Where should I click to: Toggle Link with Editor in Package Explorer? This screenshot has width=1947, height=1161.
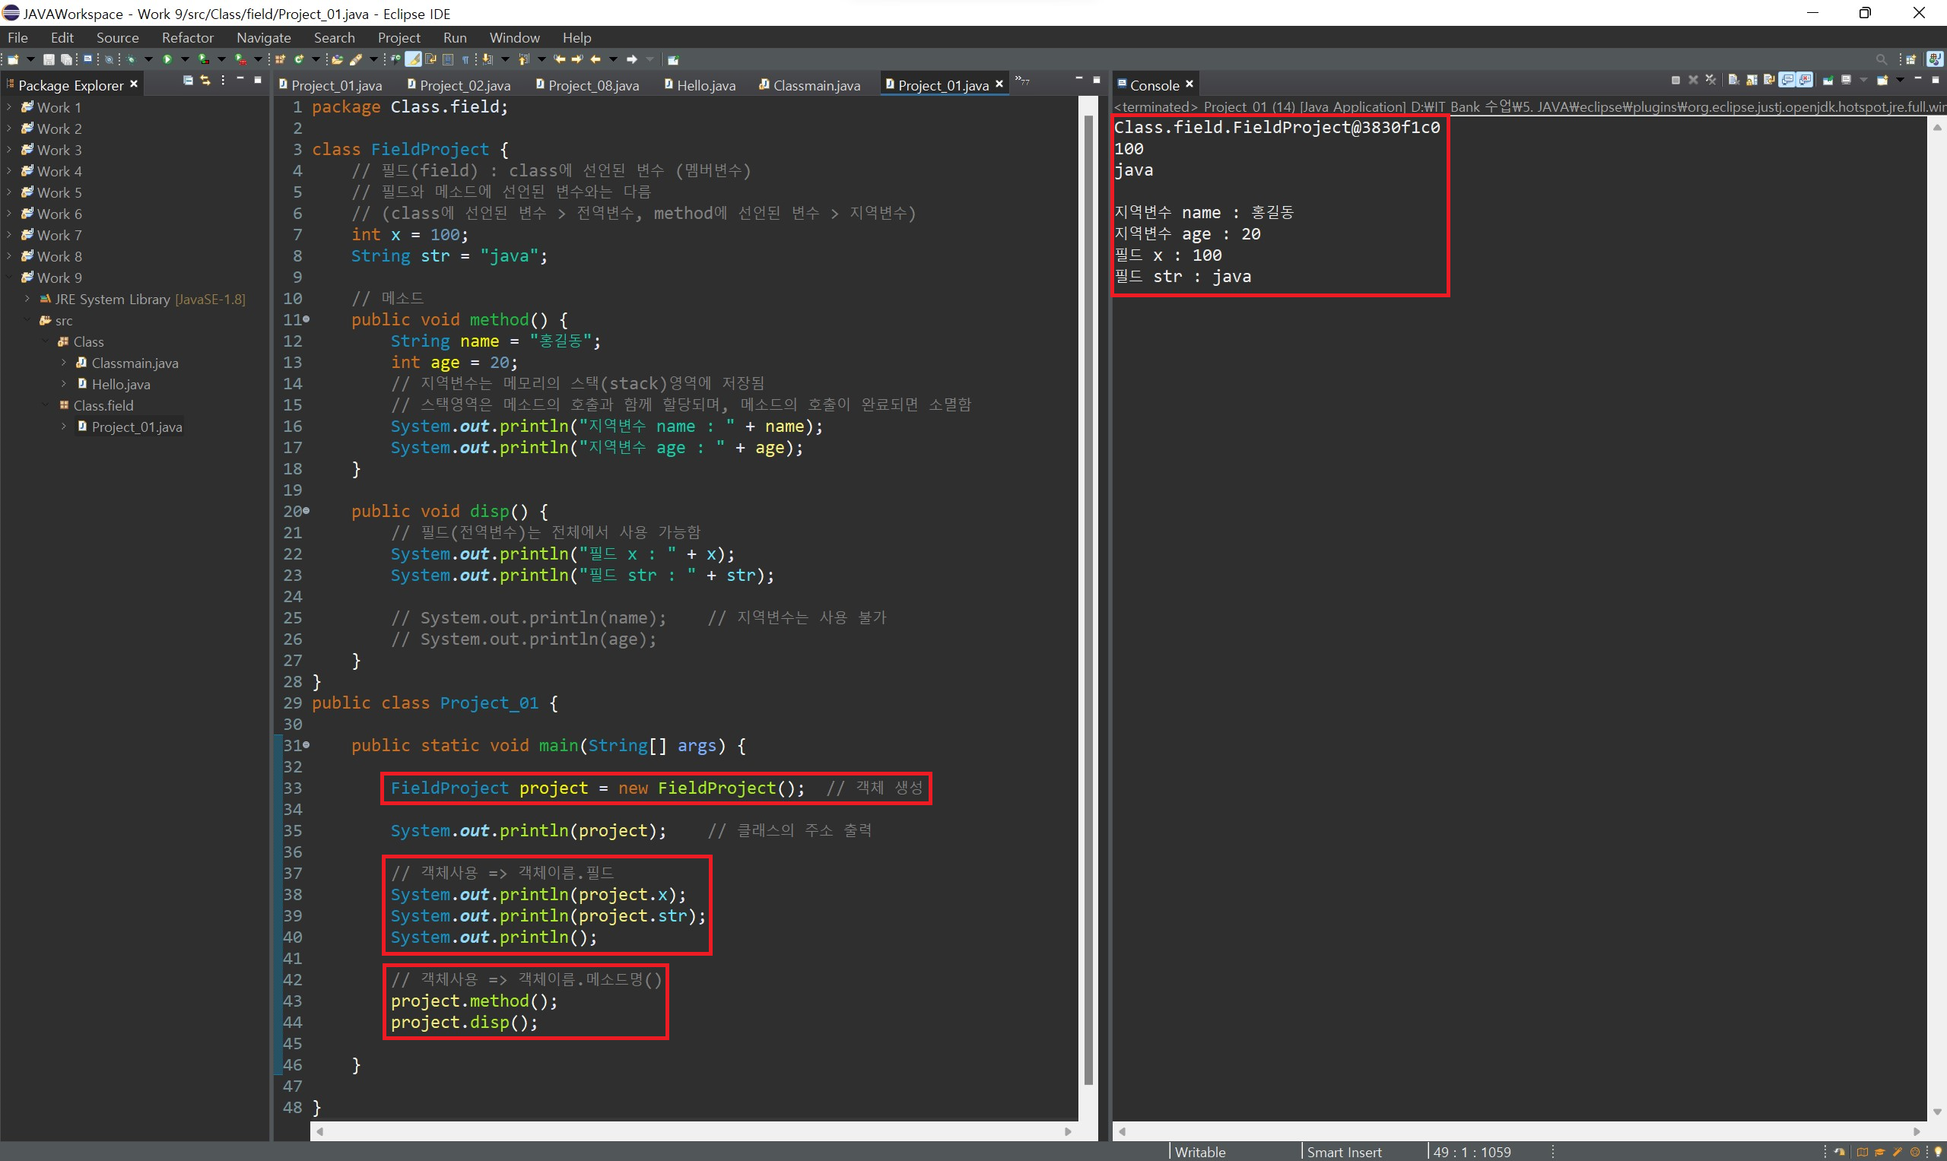point(205,81)
